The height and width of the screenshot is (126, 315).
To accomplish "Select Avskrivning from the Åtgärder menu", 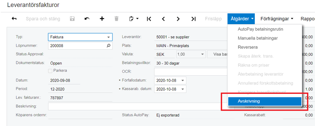I will pos(264,101).
